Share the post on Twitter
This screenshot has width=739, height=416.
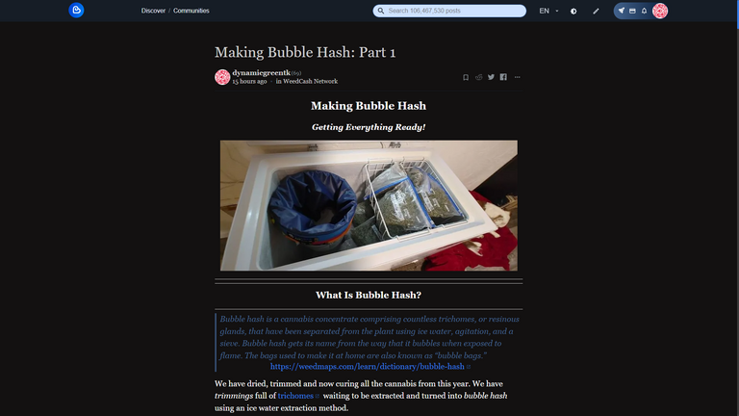click(491, 77)
